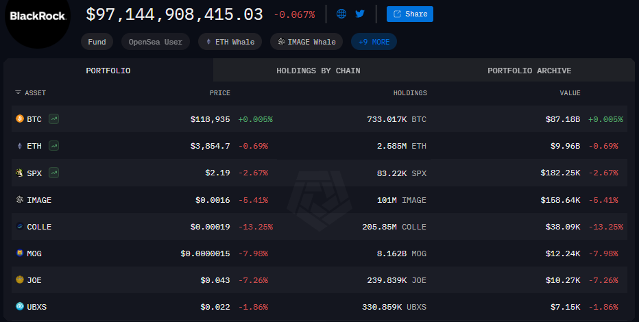639x322 pixels.
Task: Click the BTC price $118,935
Action: 210,119
